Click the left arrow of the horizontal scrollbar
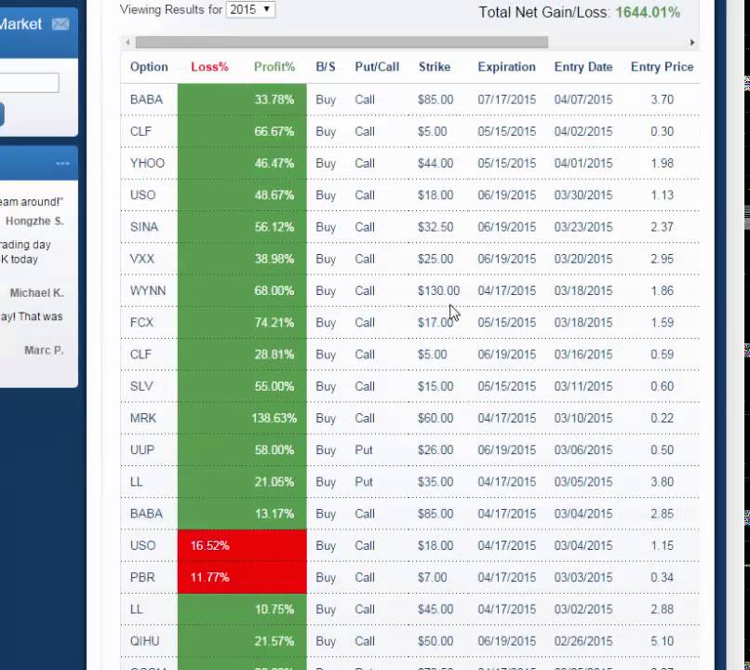Image resolution: width=750 pixels, height=670 pixels. coord(127,42)
